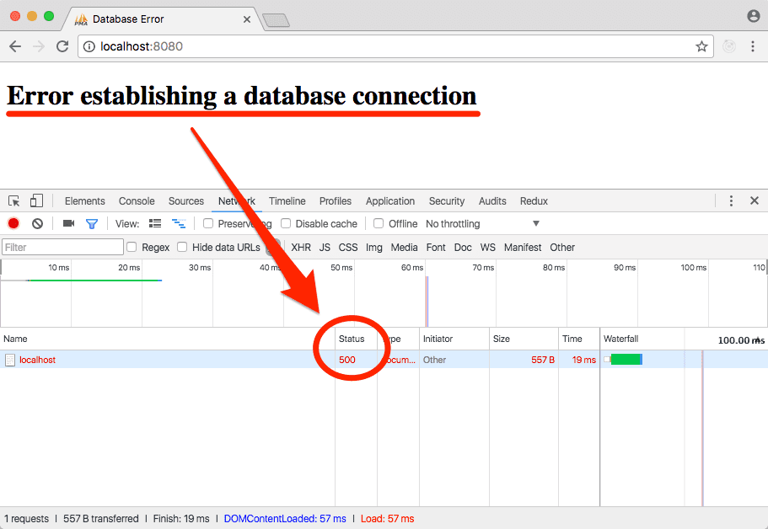Image resolution: width=768 pixels, height=529 pixels.
Task: Click Load: 57 ms in status bar
Action: [388, 519]
